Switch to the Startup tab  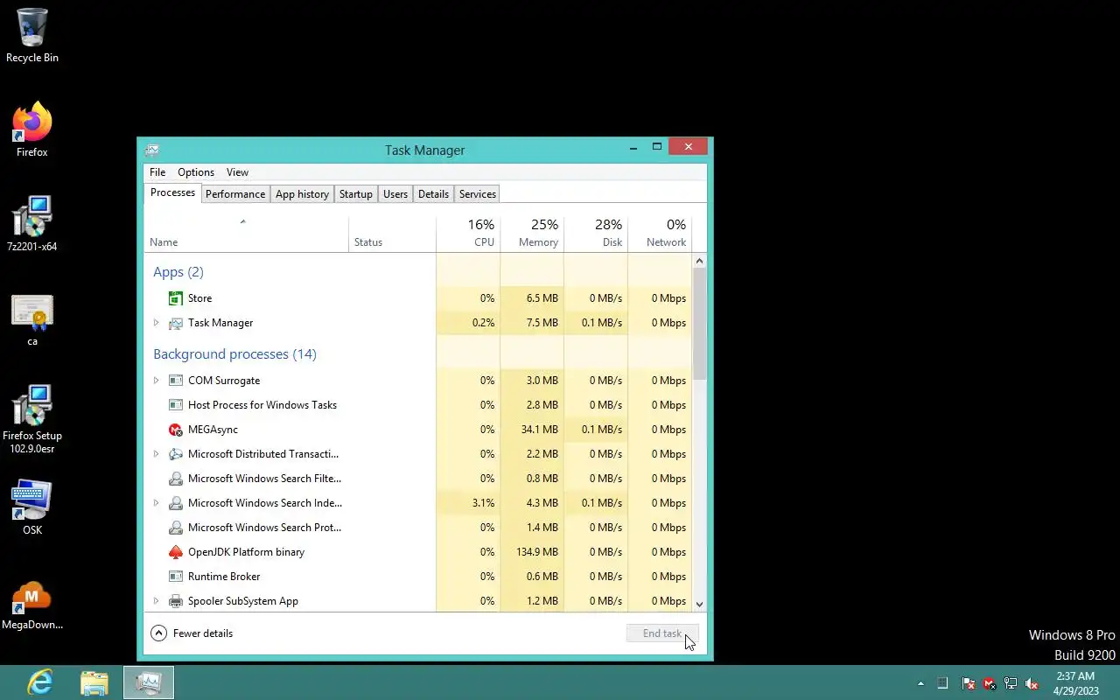pyautogui.click(x=356, y=194)
